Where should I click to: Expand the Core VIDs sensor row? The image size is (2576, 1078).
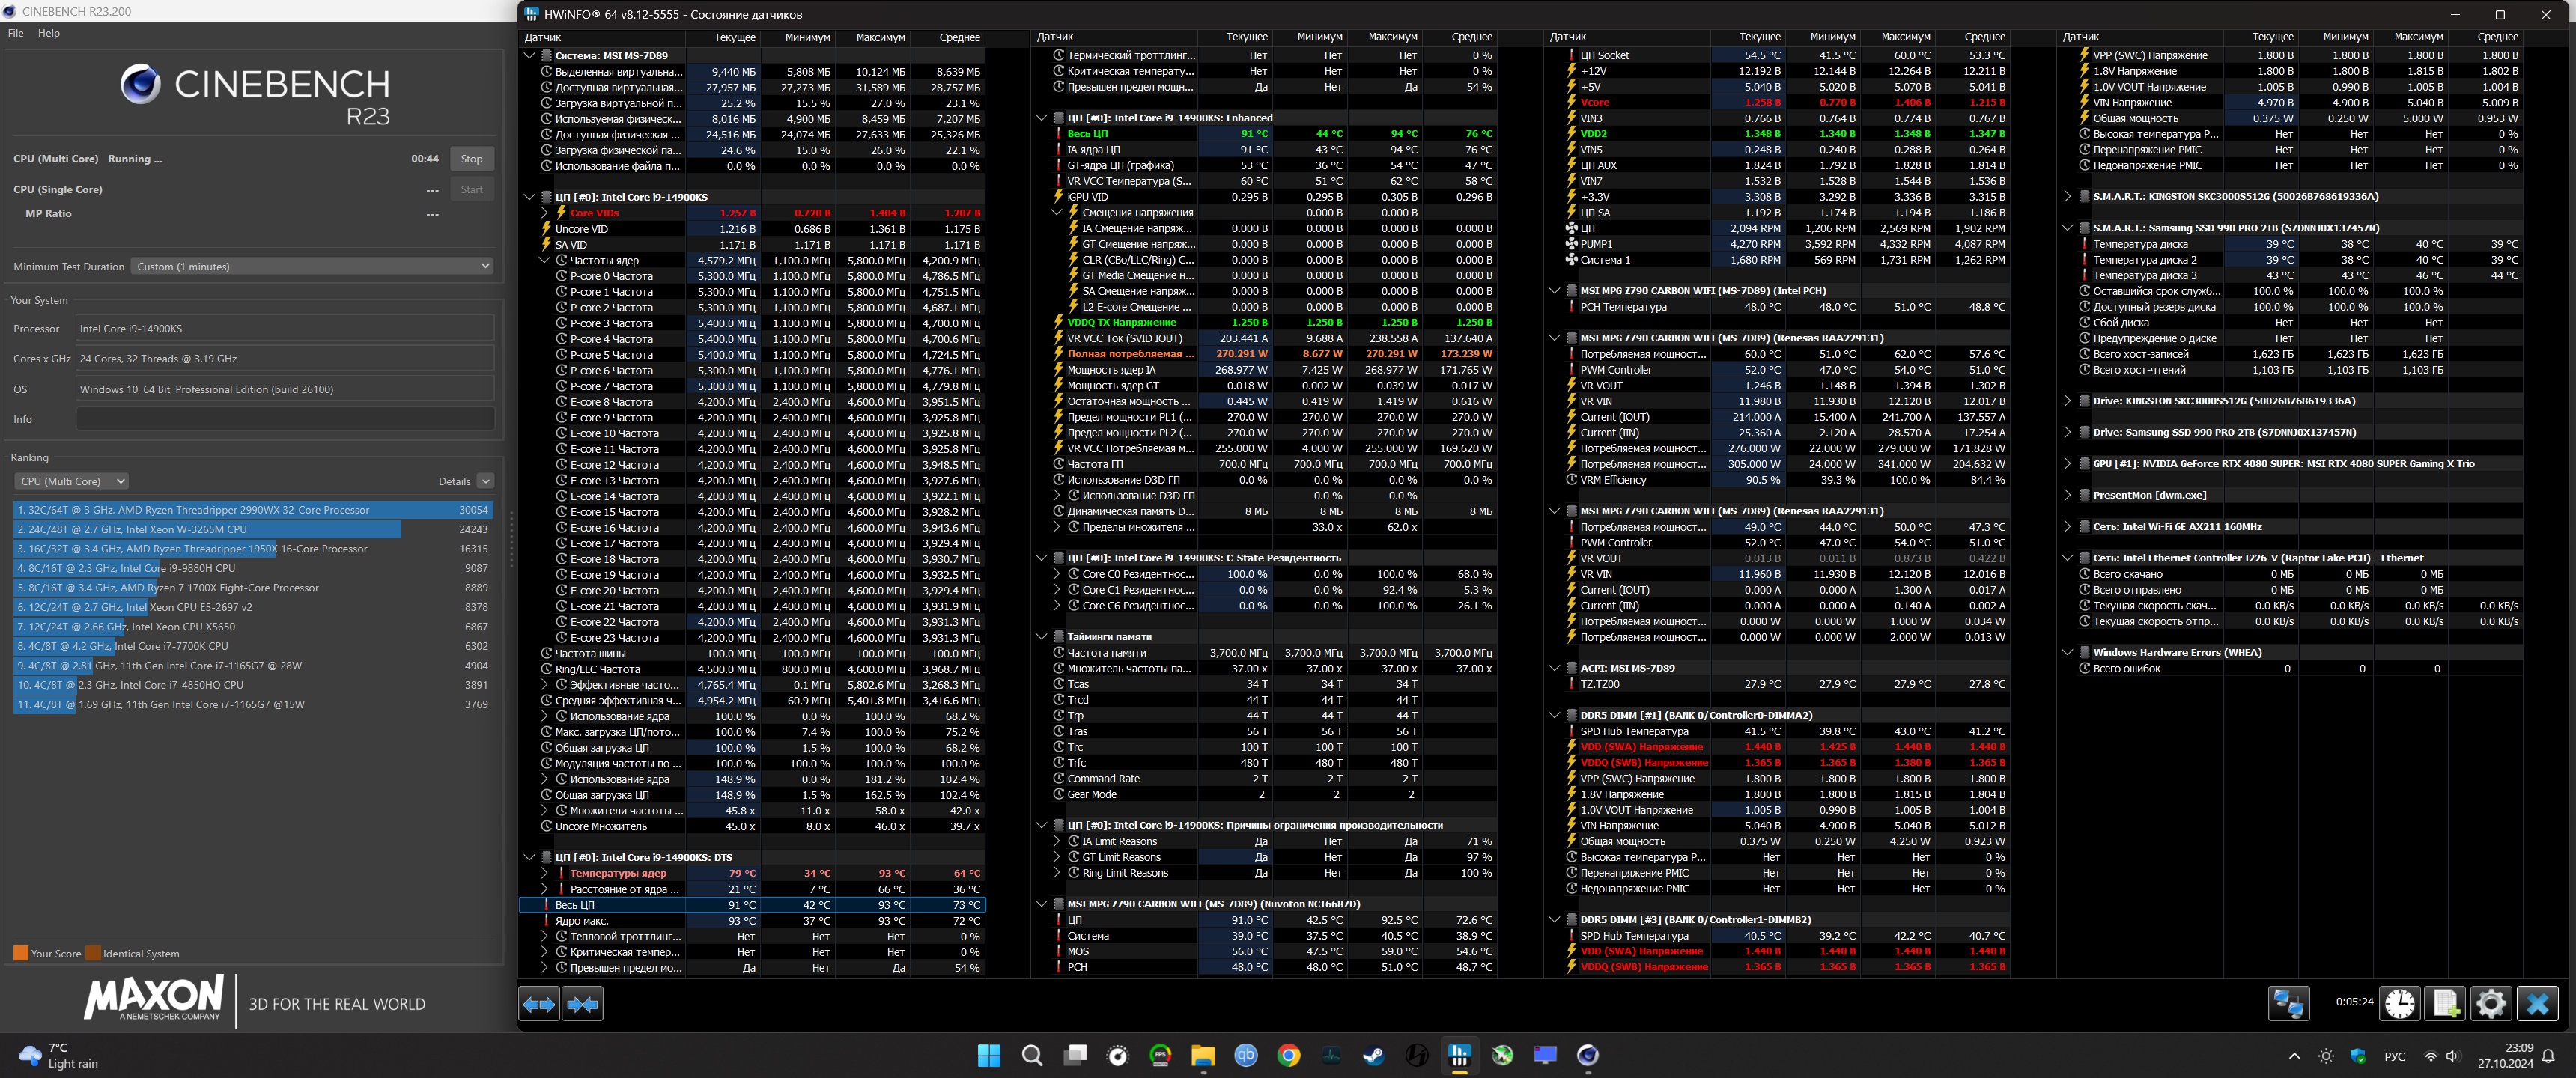point(545,213)
